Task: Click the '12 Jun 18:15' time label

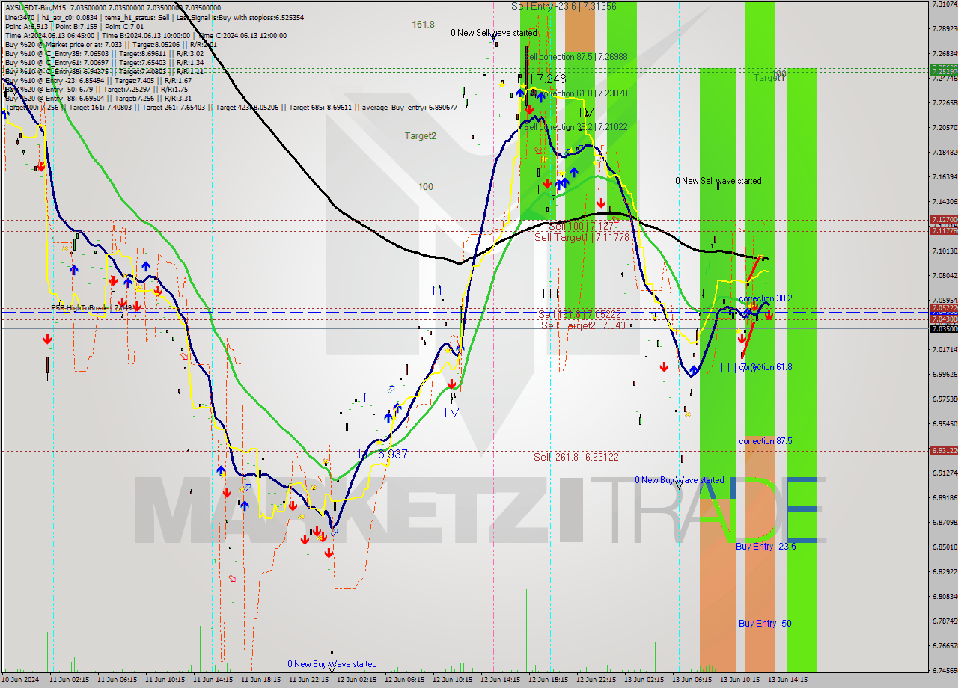Action: pyautogui.click(x=549, y=681)
